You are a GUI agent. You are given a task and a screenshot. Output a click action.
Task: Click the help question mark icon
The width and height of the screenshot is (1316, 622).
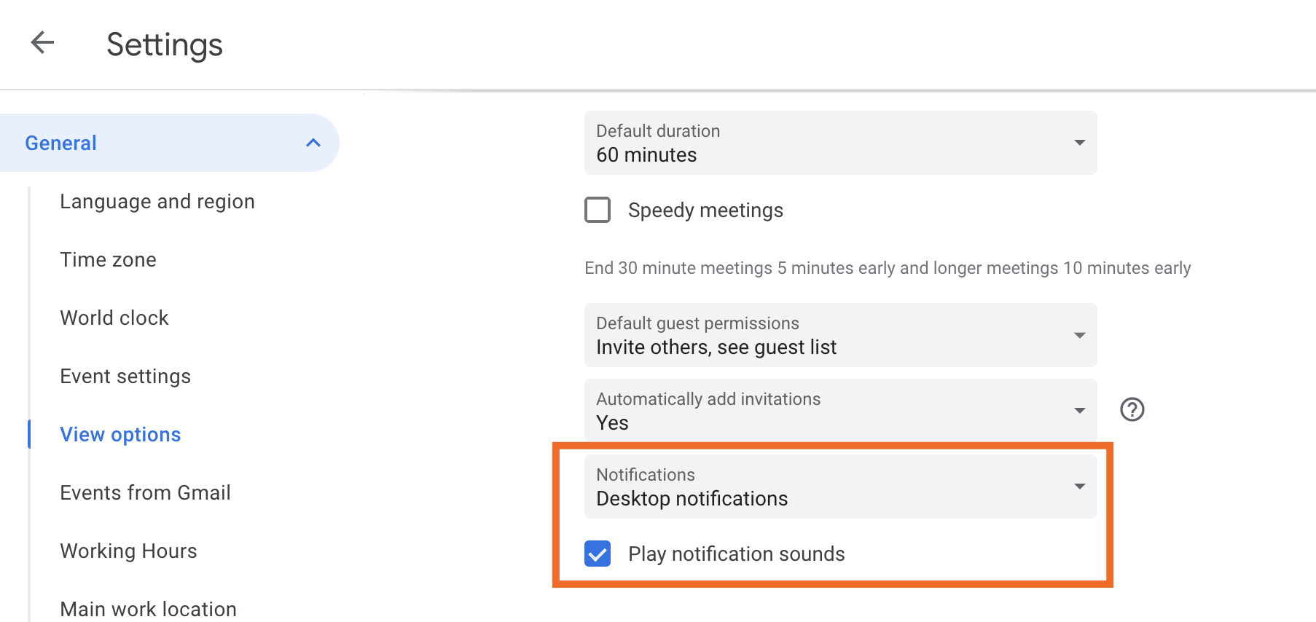pos(1132,409)
